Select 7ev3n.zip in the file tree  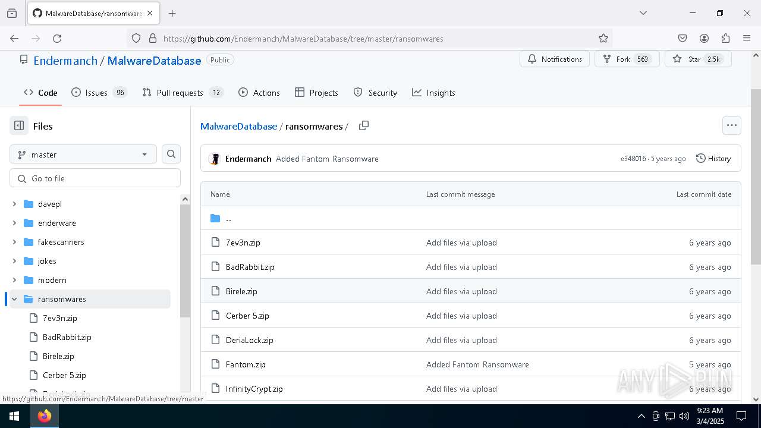59,318
